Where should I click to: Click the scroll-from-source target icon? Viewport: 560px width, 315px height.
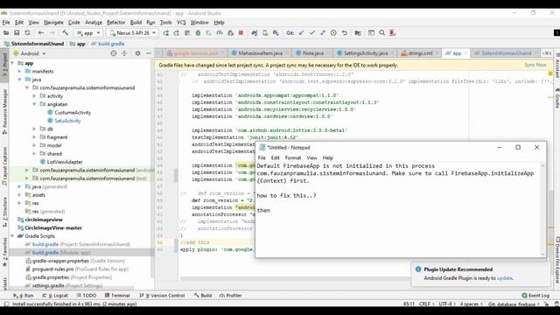[114, 53]
